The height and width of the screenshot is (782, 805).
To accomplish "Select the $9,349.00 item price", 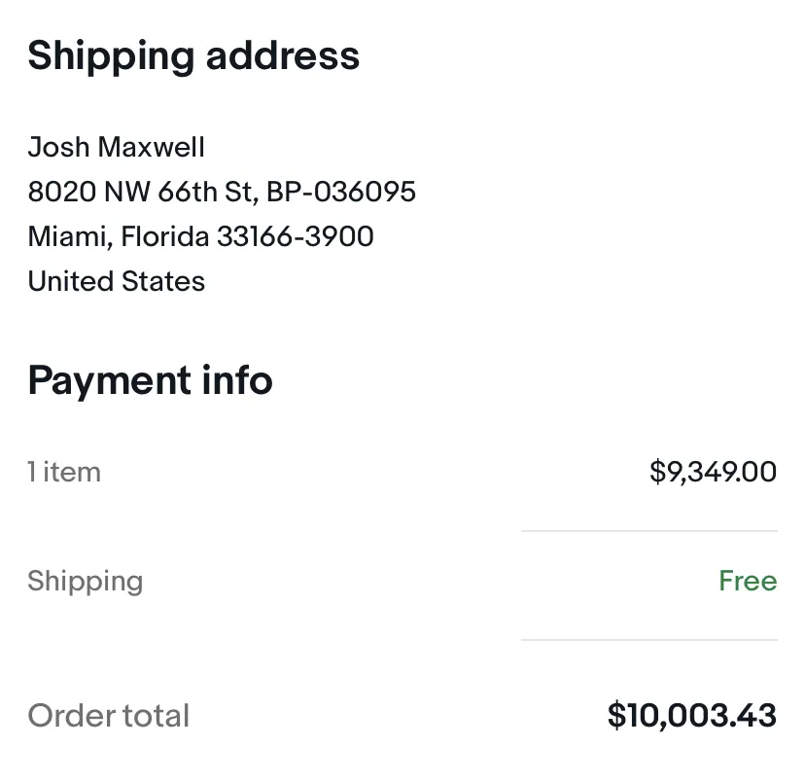I will tap(713, 472).
